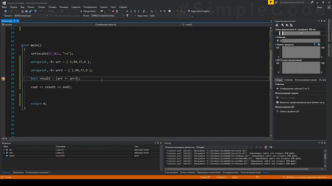Click the breakpoint marker on line 25
The width and height of the screenshot is (332, 186).
3,79
